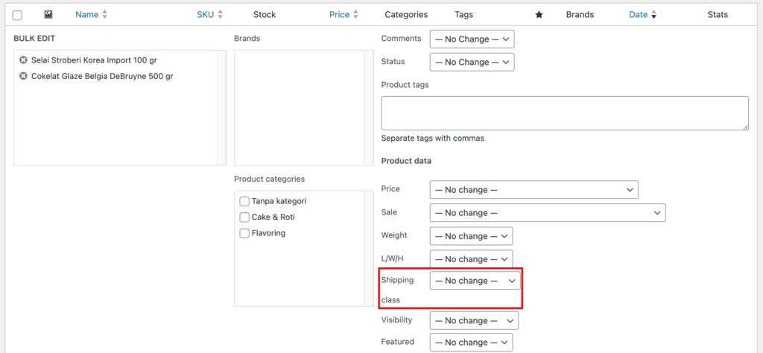The height and width of the screenshot is (353, 763).
Task: Enable the Flavoring category checkbox
Action: pyautogui.click(x=244, y=234)
